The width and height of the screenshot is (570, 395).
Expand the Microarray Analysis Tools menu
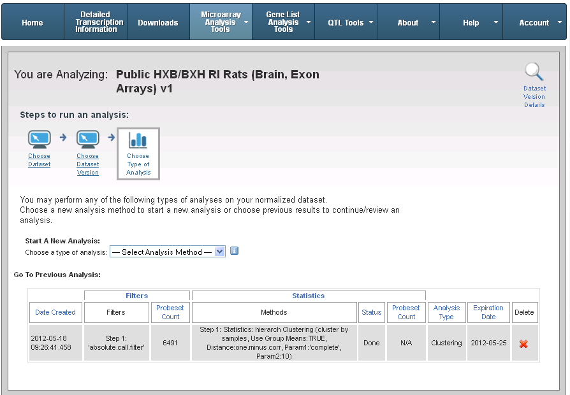tap(220, 22)
